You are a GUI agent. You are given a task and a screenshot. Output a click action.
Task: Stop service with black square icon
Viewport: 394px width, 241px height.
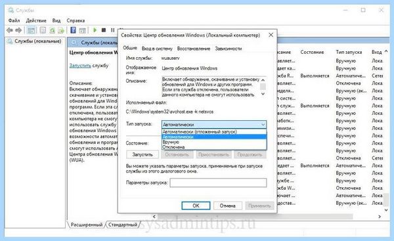coord(104,30)
